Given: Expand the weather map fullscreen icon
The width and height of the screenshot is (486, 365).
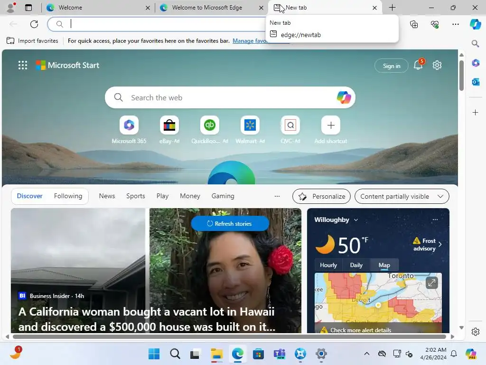Looking at the screenshot, I should [431, 283].
